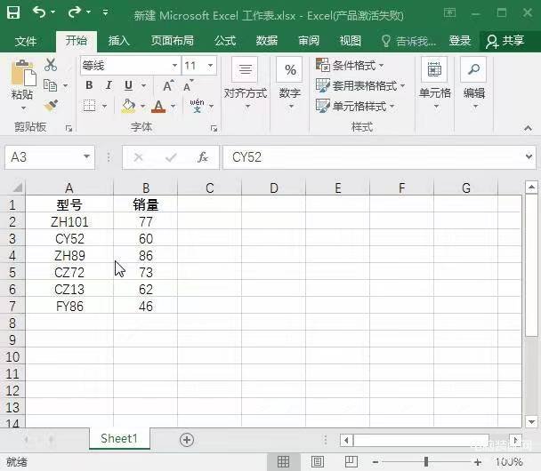Undo the last action
The width and height of the screenshot is (541, 471).
39,12
